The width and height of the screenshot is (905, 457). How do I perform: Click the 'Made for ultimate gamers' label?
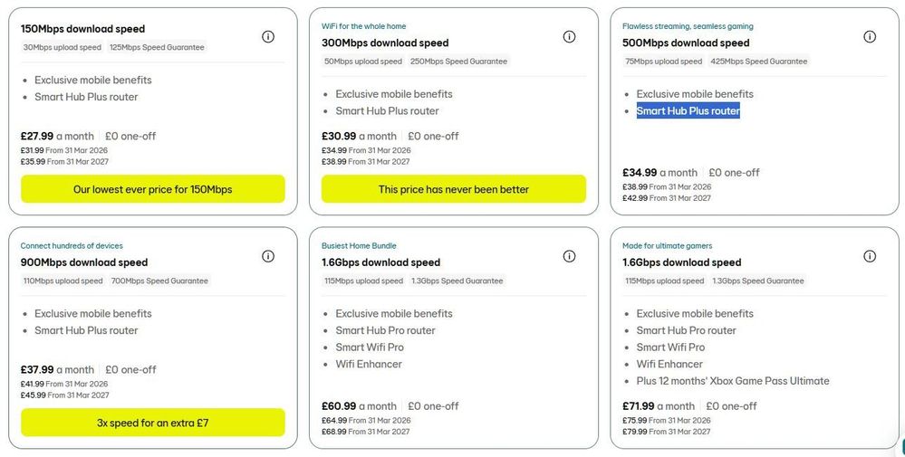(667, 246)
